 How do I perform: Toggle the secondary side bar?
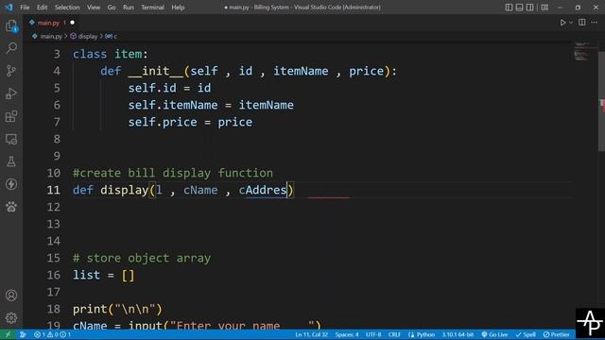(x=530, y=8)
